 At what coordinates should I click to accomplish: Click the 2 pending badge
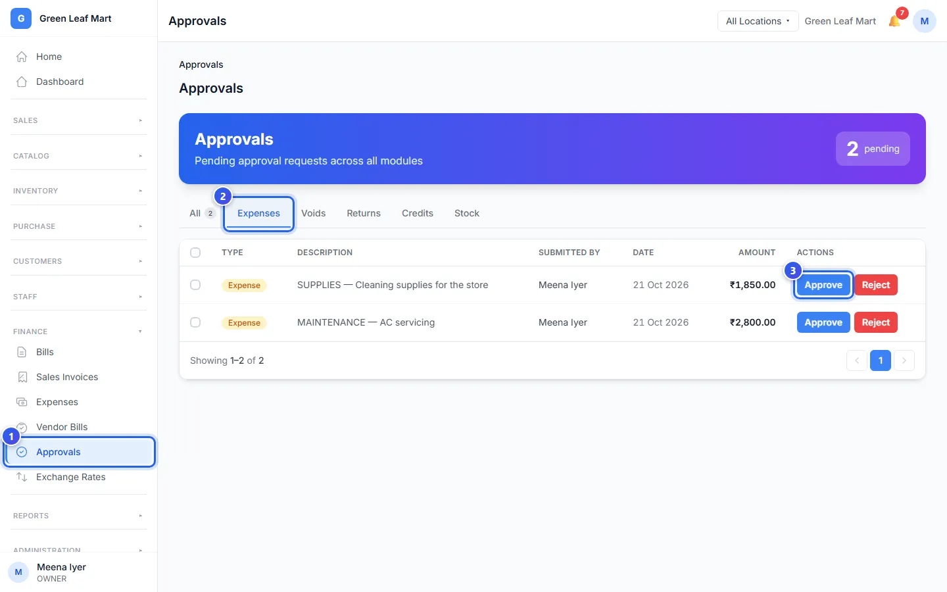[x=873, y=149]
